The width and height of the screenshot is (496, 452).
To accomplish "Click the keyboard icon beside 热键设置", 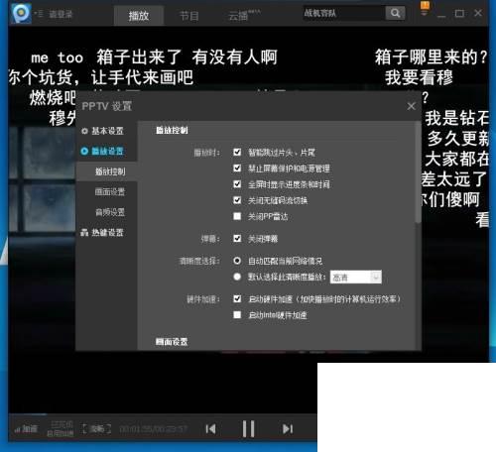I will [x=84, y=233].
